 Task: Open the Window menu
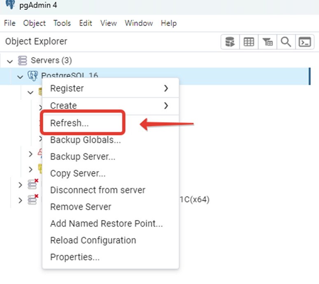[139, 23]
